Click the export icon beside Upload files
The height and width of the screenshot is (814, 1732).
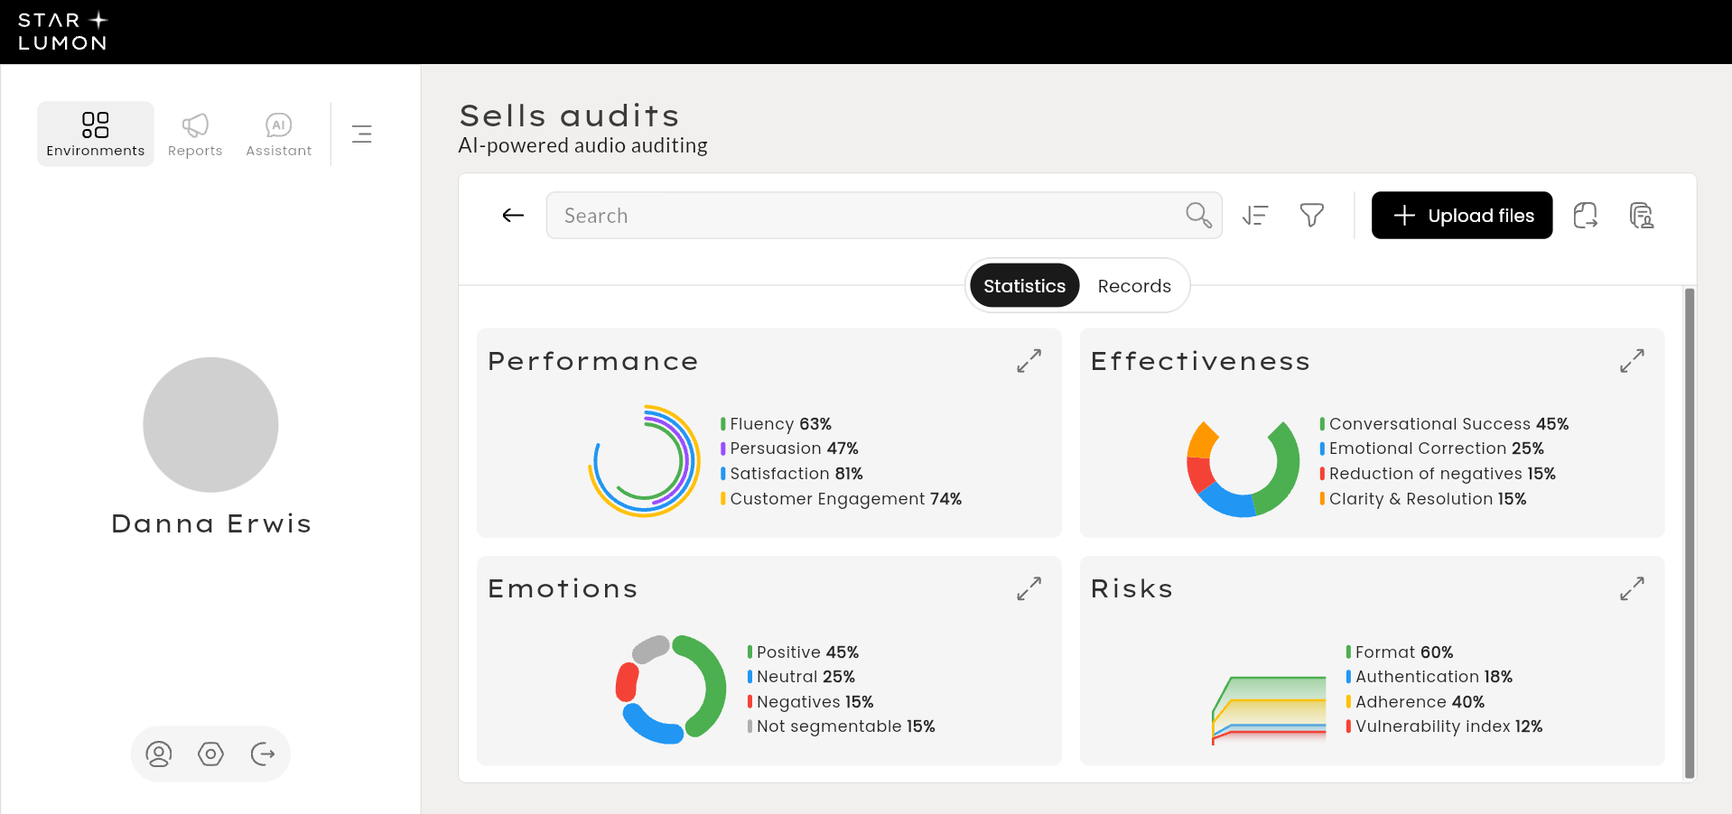pos(1585,215)
